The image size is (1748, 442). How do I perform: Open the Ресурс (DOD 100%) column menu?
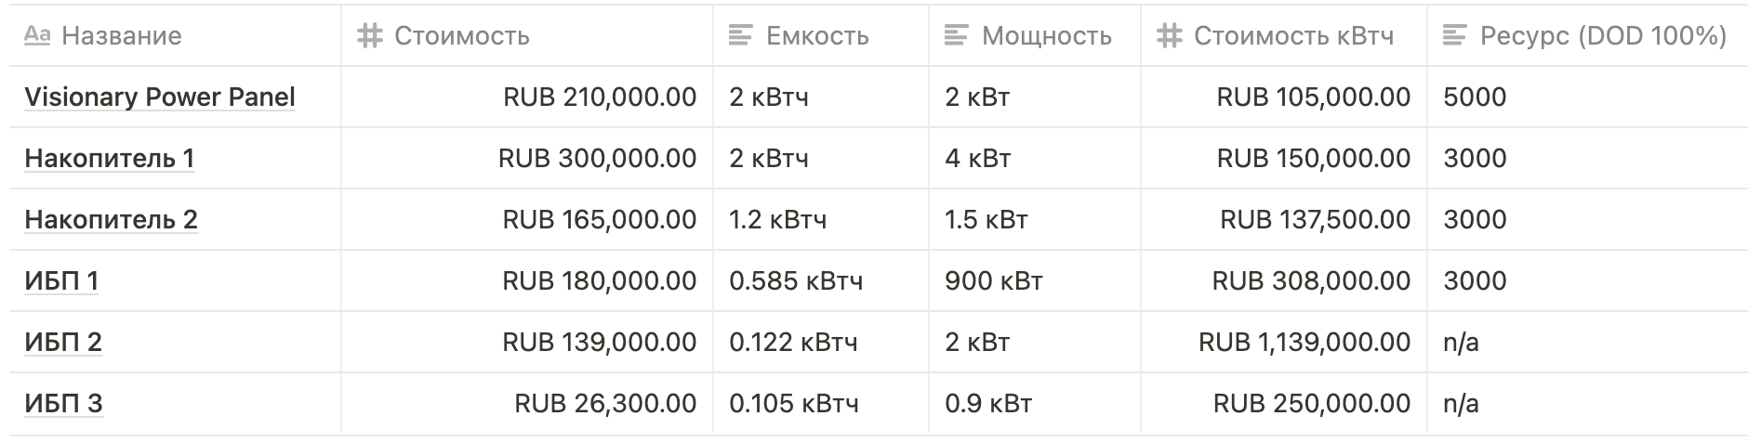pyautogui.click(x=1587, y=35)
